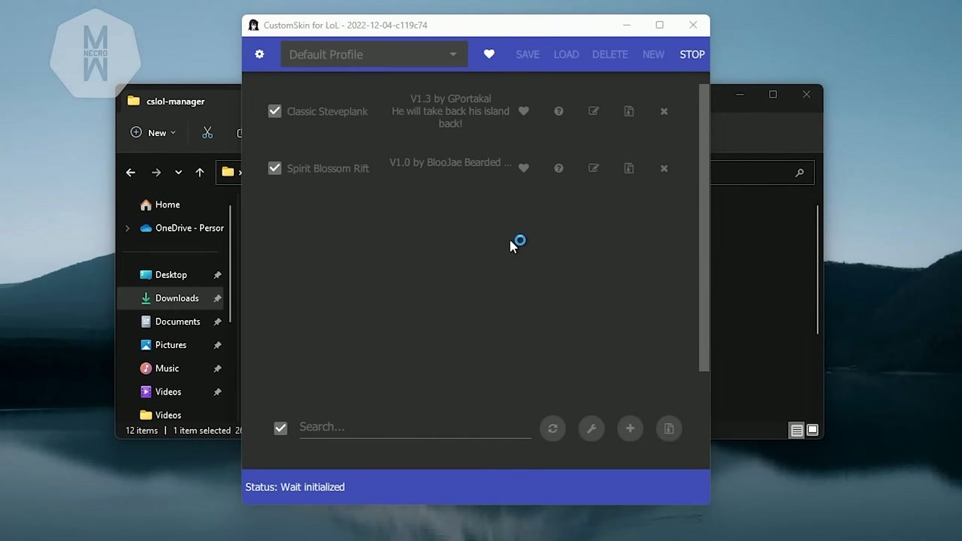Click the import file round button
The image size is (962, 541).
click(x=669, y=428)
